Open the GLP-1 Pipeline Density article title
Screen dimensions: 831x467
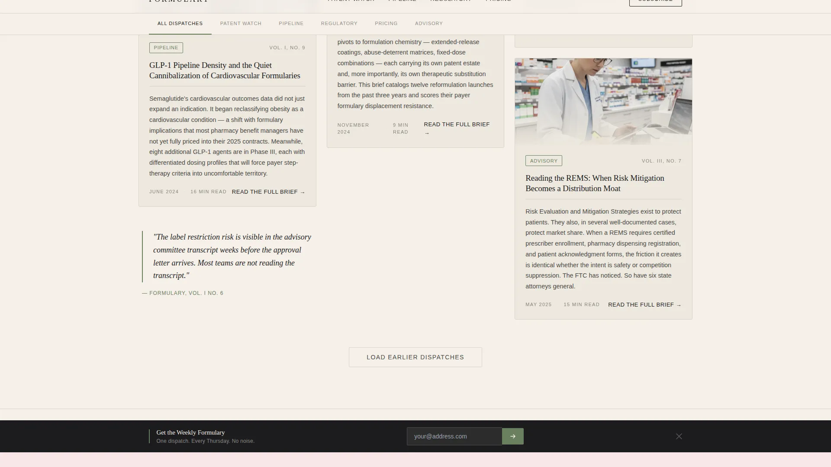point(225,70)
